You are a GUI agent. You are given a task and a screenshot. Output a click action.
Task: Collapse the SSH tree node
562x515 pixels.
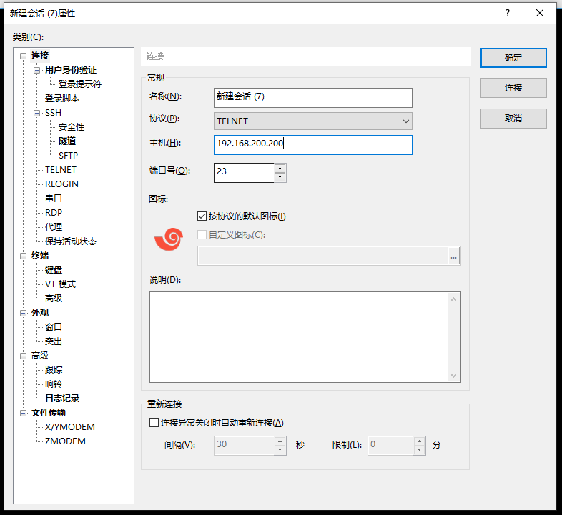(x=37, y=113)
